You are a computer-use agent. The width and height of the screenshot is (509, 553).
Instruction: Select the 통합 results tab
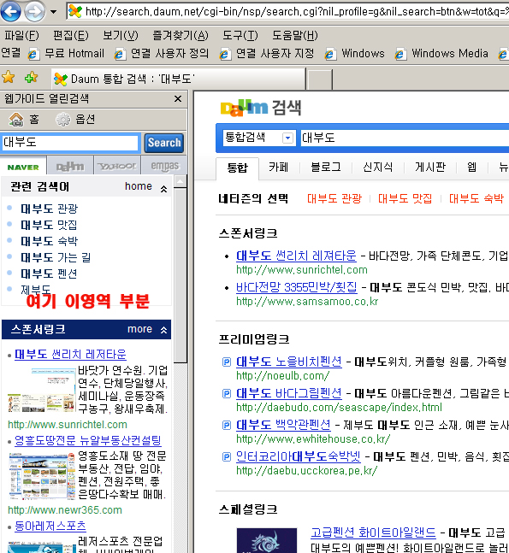pyautogui.click(x=237, y=168)
